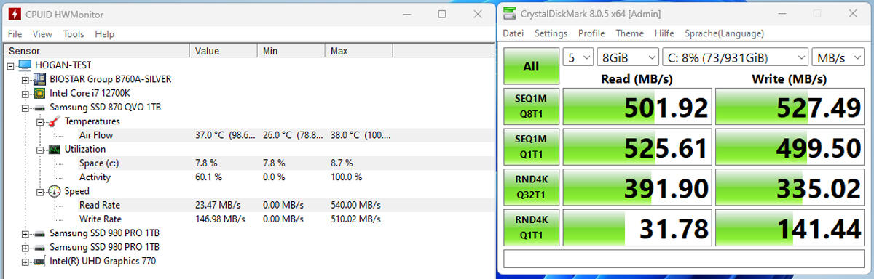Expand the BIOSTAR Group B760A-SILVER node
Viewport: 874px width, 279px height.
point(25,79)
